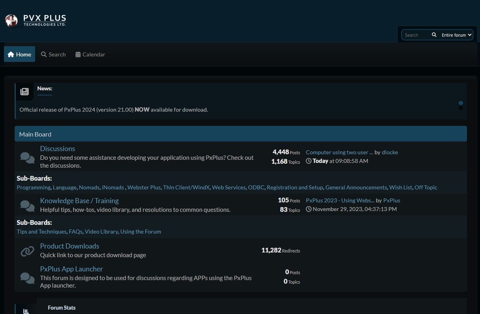Focus the forum search text field
480x314 pixels.
[x=415, y=35]
